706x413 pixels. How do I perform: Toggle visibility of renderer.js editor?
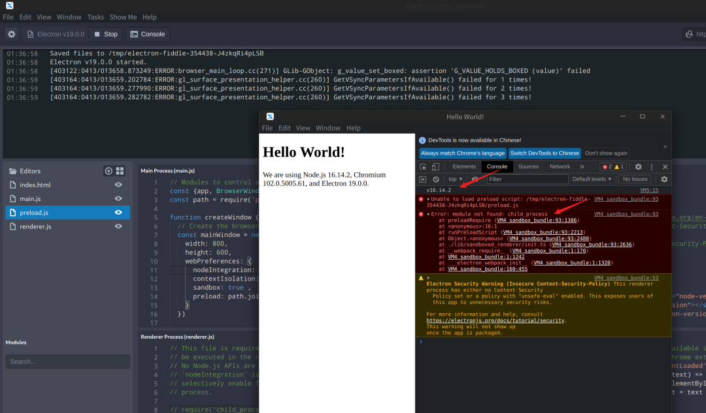(x=118, y=226)
